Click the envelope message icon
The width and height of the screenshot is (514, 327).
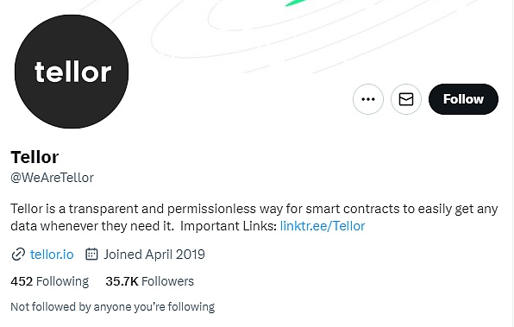(406, 99)
